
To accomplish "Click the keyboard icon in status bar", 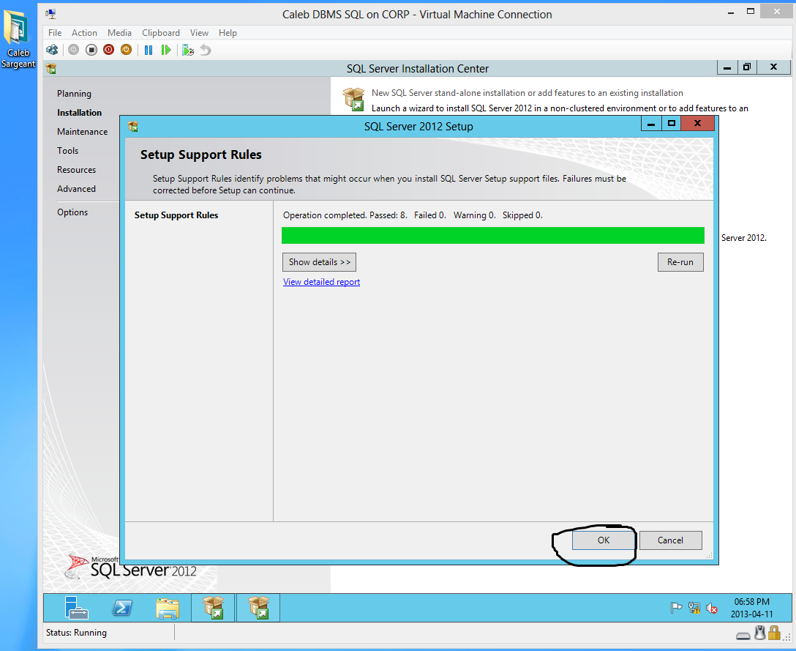I will tap(743, 636).
